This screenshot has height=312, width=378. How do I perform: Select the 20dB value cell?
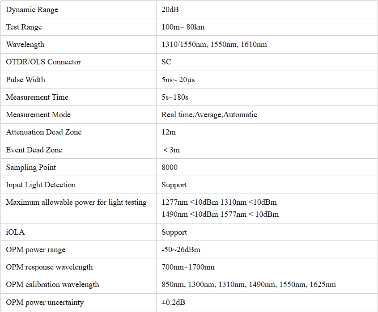pyautogui.click(x=170, y=9)
